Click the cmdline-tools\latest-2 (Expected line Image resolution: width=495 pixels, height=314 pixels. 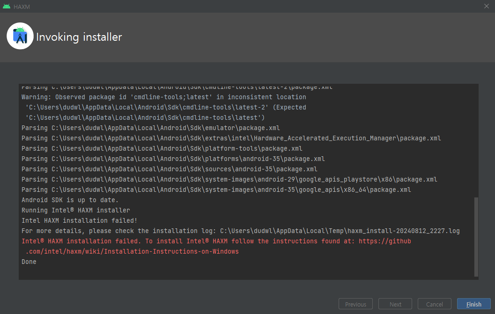pyautogui.click(x=166, y=107)
